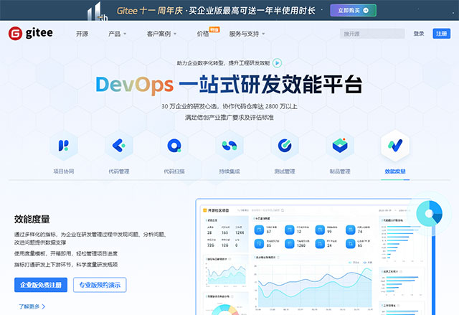This screenshot has width=459, height=315.
Task: Open the 代码扫描 product icon
Action: coord(174,146)
